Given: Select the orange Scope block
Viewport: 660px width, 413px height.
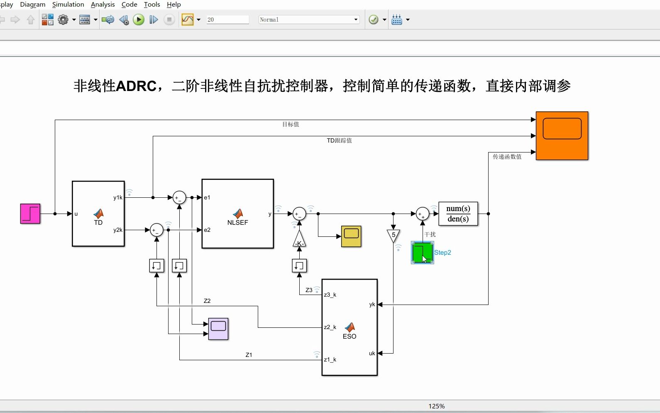Looking at the screenshot, I should click(x=562, y=136).
